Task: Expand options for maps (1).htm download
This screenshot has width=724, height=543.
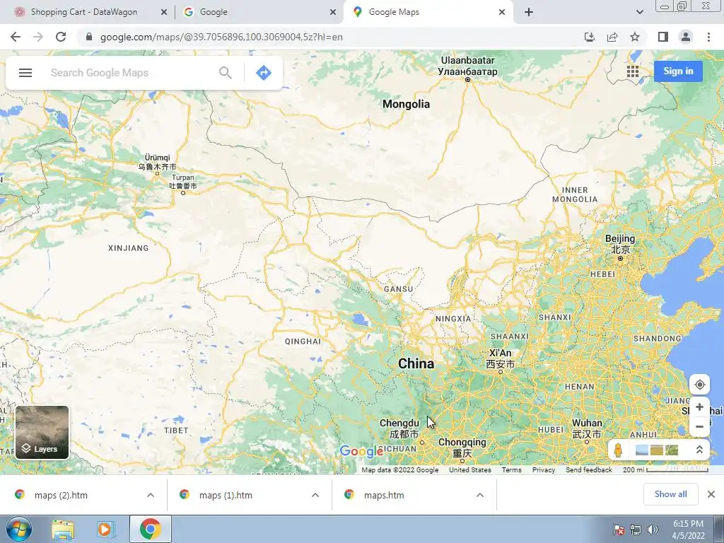Action: (315, 495)
